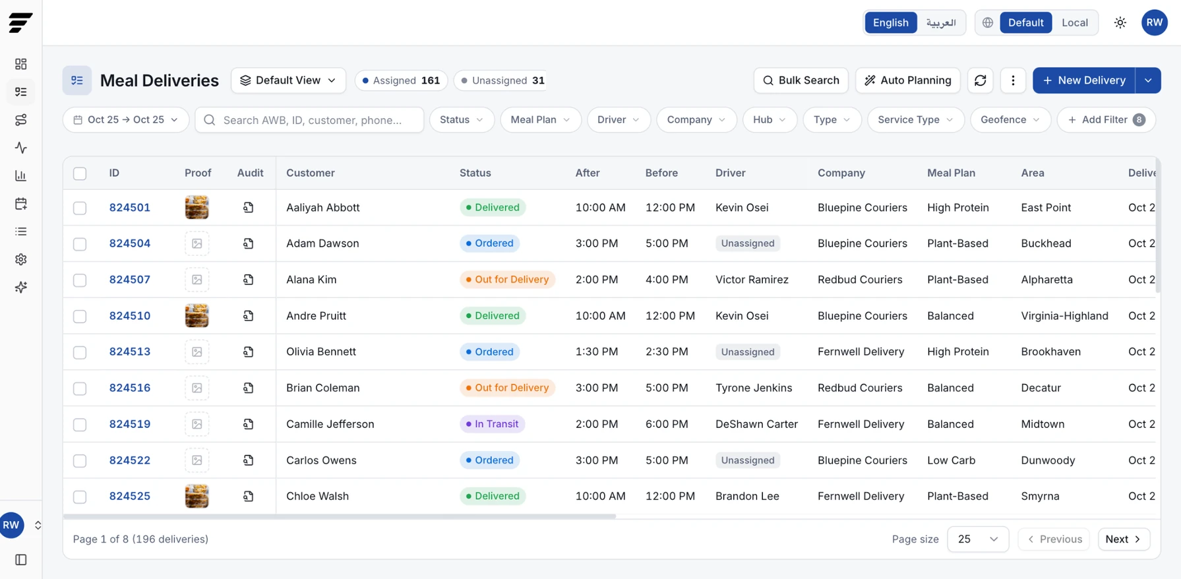This screenshot has width=1181, height=579.
Task: Check the row for delivery 824513
Action: (x=80, y=352)
